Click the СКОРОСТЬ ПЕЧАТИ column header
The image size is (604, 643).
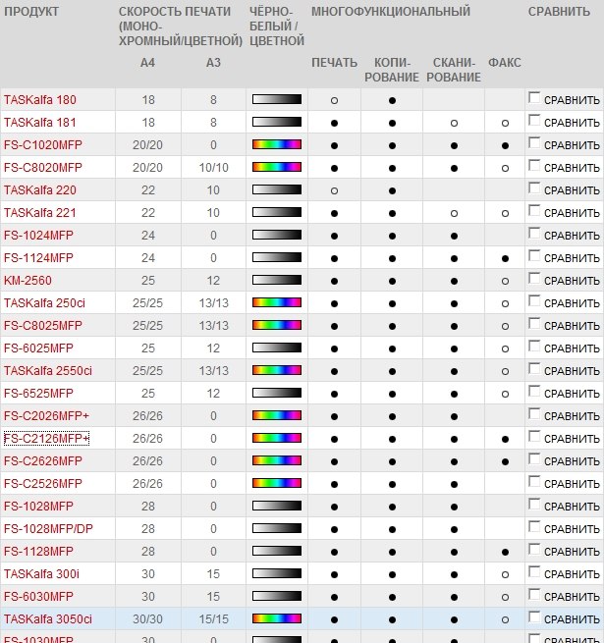click(x=181, y=27)
